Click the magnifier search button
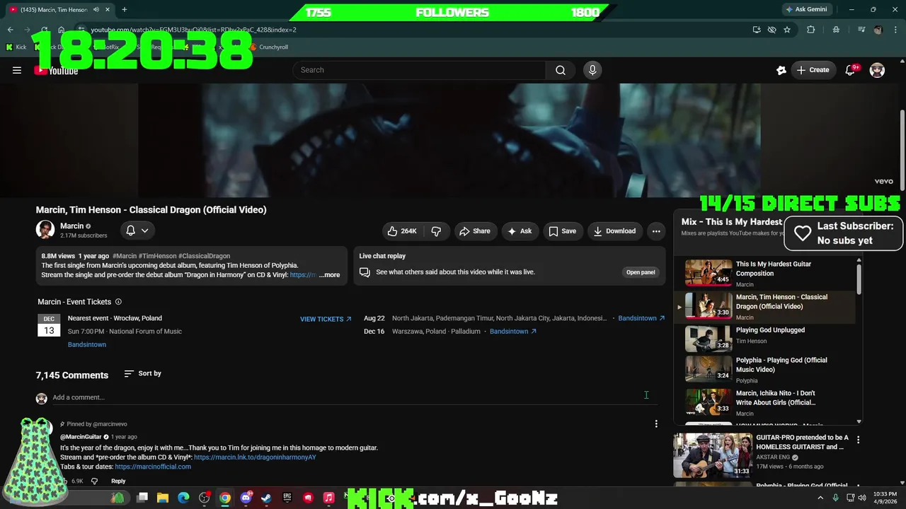906x509 pixels. coord(561,70)
